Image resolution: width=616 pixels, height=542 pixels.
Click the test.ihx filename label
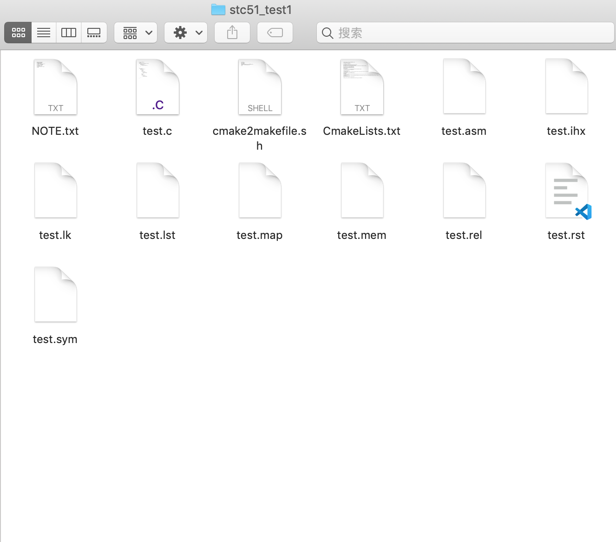pos(566,131)
